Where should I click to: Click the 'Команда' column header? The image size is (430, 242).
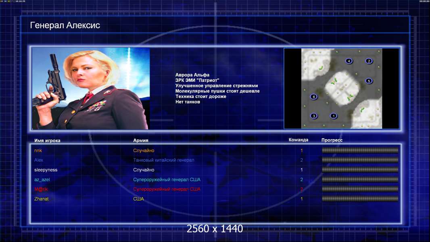[298, 140]
